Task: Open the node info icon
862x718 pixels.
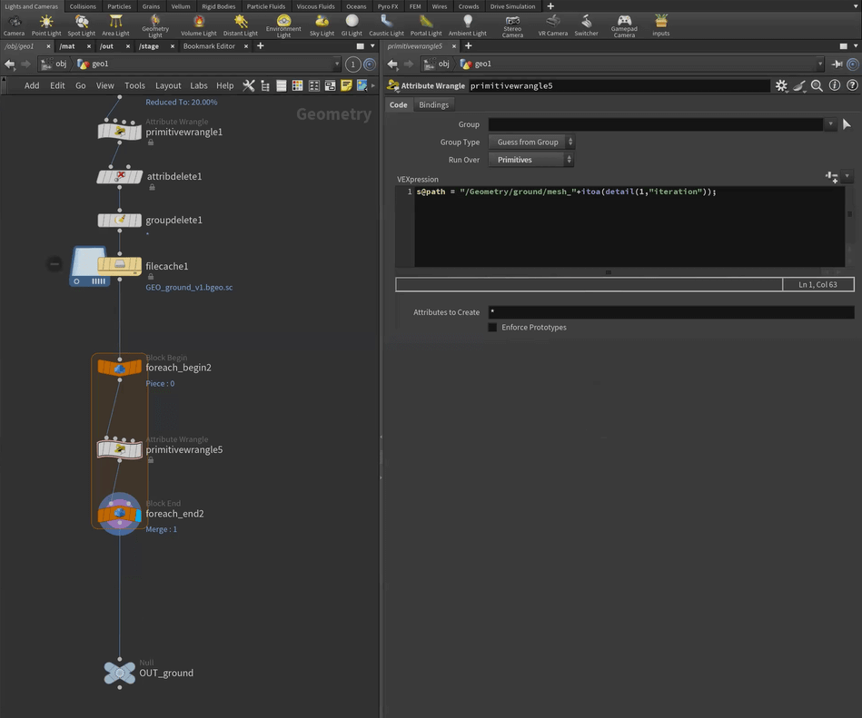Action: tap(835, 85)
